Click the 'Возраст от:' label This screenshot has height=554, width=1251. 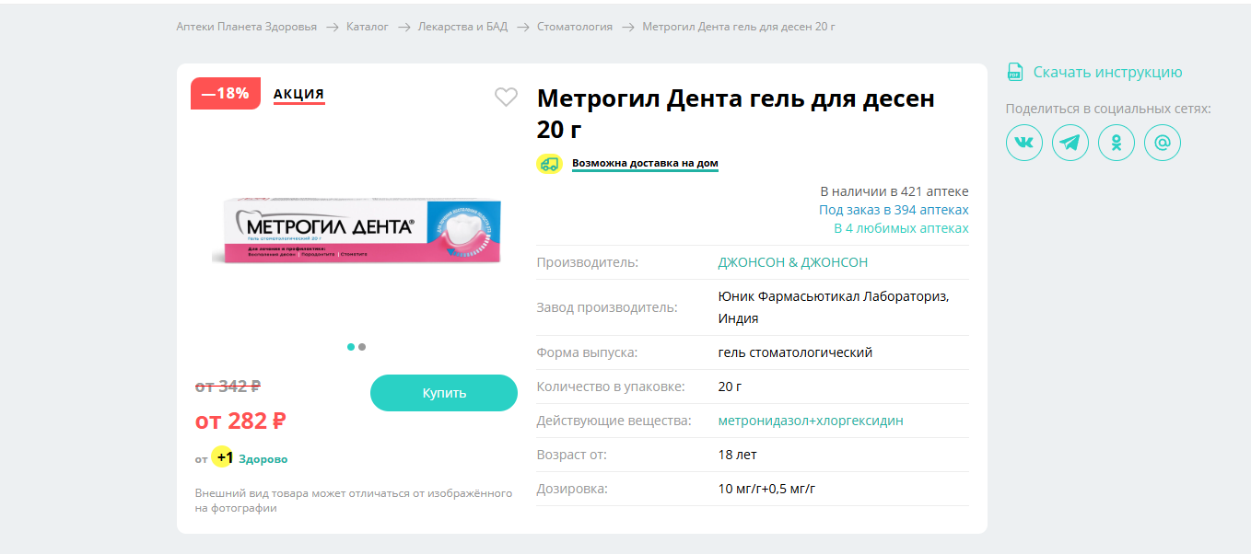[x=572, y=455]
